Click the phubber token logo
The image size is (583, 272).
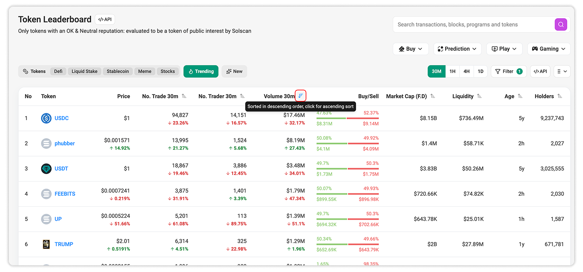(x=46, y=143)
